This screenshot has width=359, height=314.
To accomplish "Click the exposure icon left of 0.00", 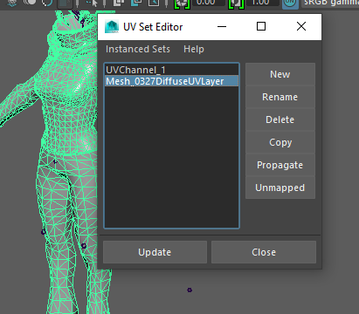I will coord(182,3).
